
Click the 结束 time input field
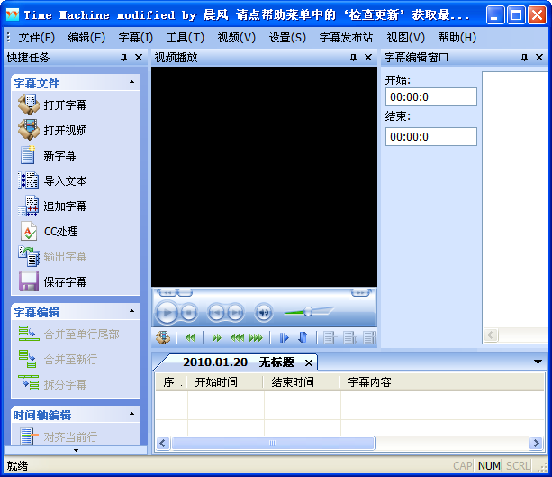(x=431, y=137)
